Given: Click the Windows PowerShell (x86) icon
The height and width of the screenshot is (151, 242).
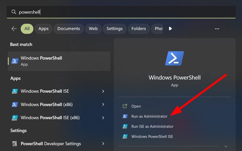Looking at the screenshot, I should [x=15, y=104].
